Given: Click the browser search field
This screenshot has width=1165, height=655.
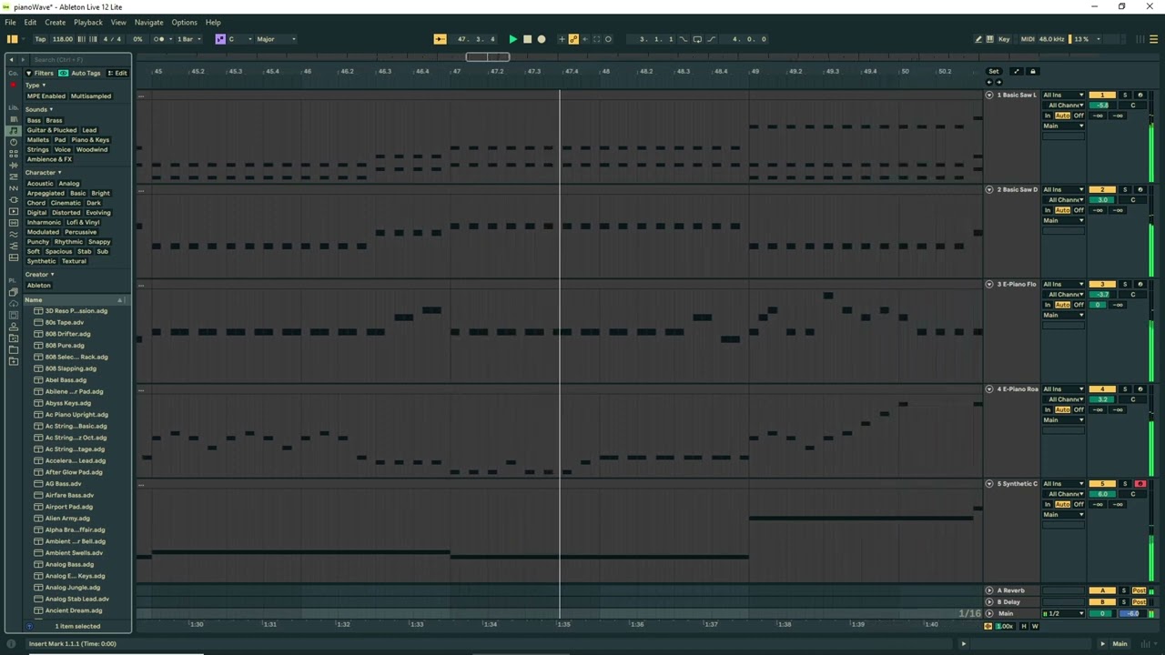Looking at the screenshot, I should 80,60.
